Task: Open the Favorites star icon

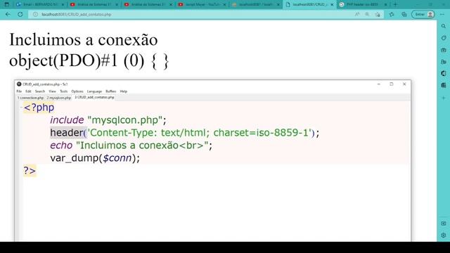Action: 392,14
